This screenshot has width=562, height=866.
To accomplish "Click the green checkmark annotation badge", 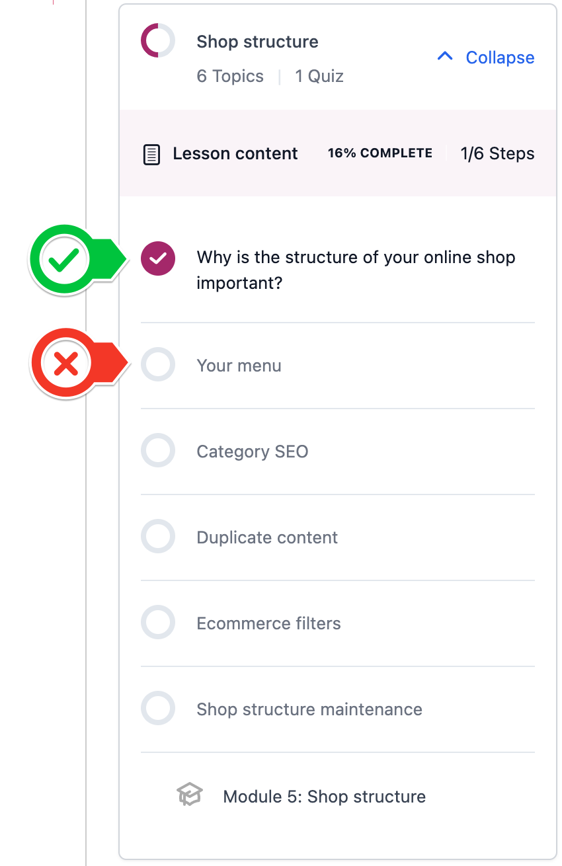I will click(x=64, y=260).
